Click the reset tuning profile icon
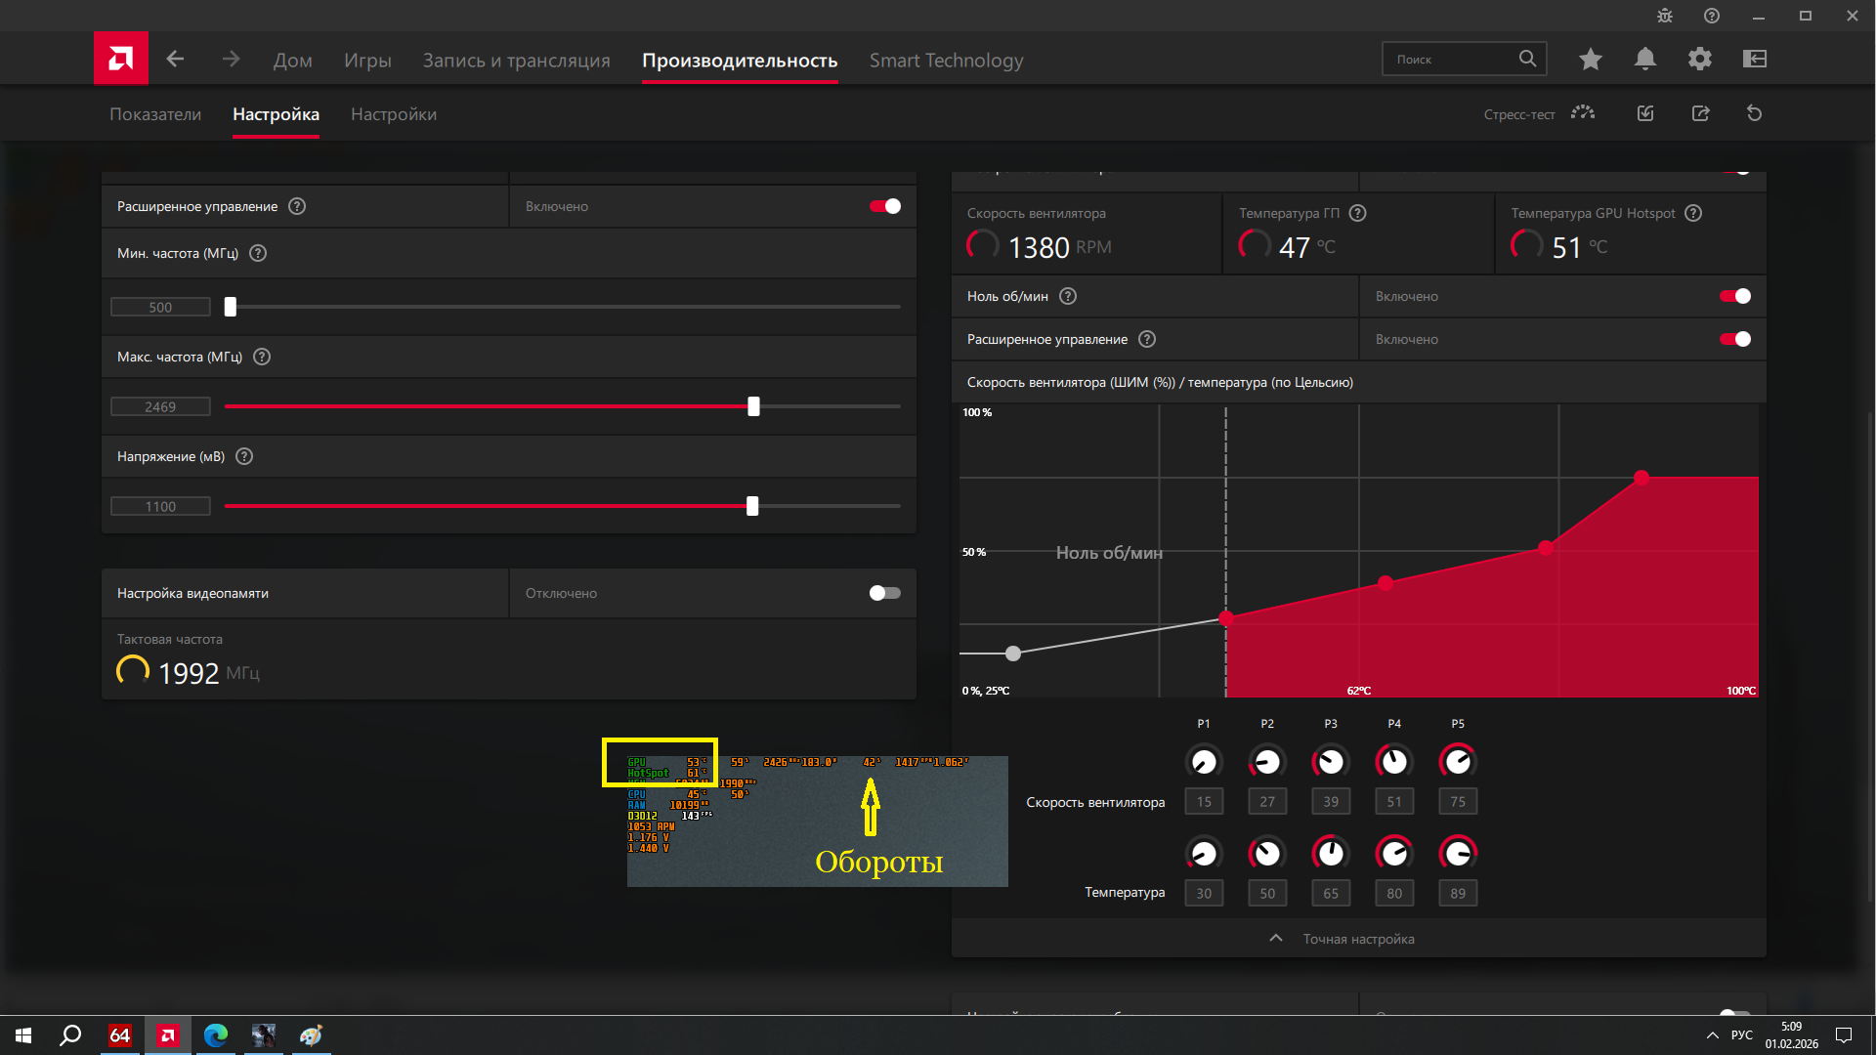The height and width of the screenshot is (1055, 1876). [x=1755, y=113]
